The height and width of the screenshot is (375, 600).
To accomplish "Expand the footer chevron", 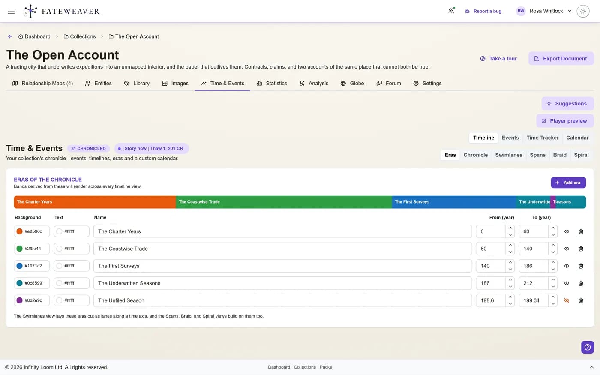I will 592,367.
